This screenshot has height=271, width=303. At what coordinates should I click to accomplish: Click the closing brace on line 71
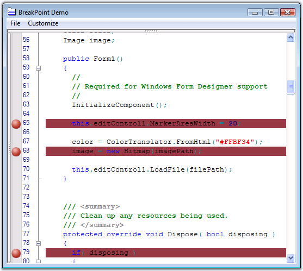coord(65,179)
